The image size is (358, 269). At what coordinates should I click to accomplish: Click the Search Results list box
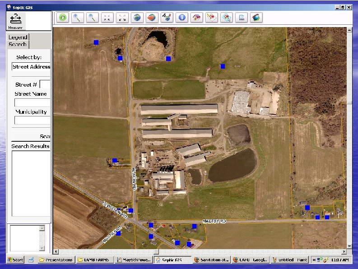30,184
